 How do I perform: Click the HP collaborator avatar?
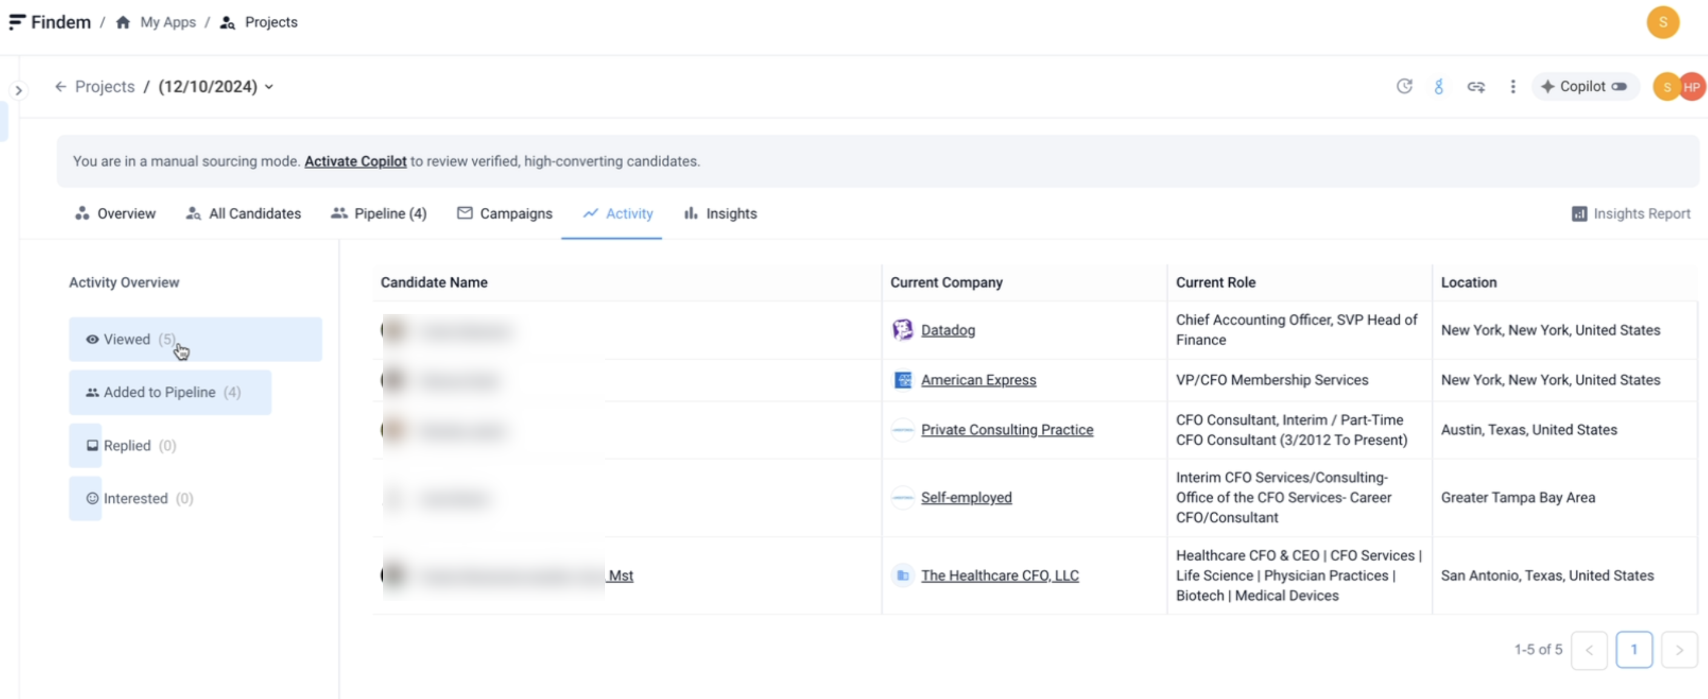(x=1693, y=87)
